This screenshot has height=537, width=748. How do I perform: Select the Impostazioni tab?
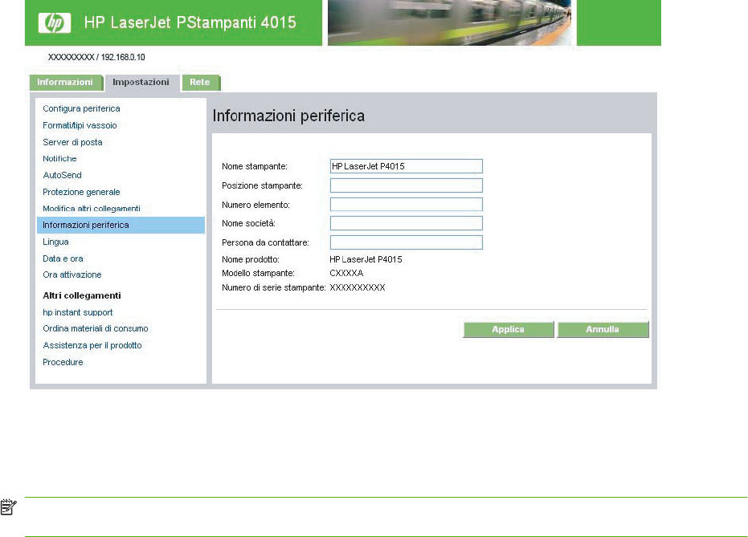pyautogui.click(x=141, y=83)
